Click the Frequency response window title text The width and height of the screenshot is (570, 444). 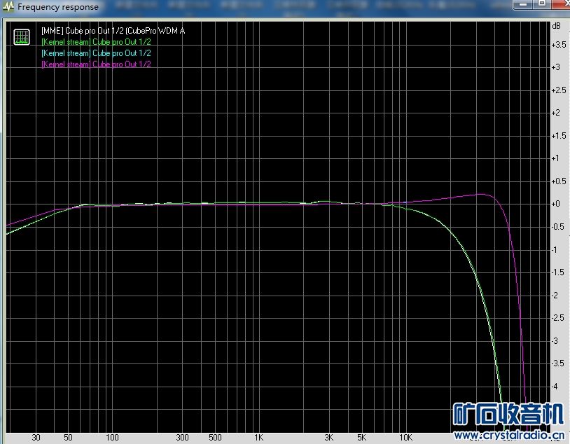coord(58,7)
